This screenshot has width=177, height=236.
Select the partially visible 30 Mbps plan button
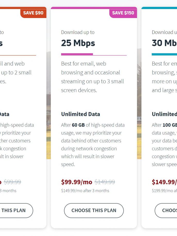(x=166, y=210)
